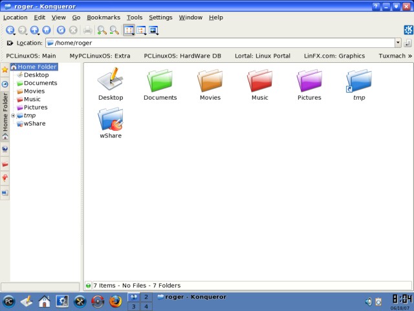Click the Home toolbar icon
414x311 pixels.
pyautogui.click(x=47, y=30)
